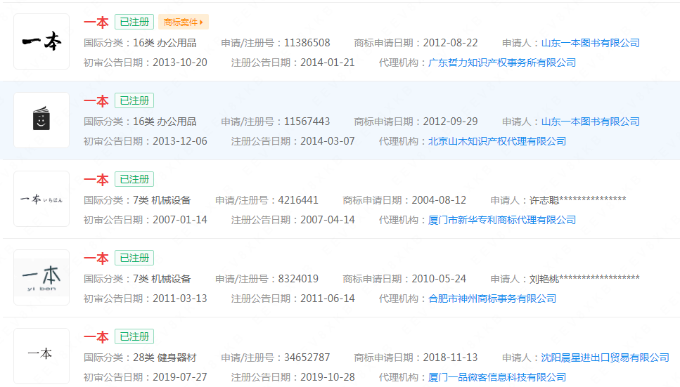
Task: Select registration number 34652787
Action: tap(307, 358)
